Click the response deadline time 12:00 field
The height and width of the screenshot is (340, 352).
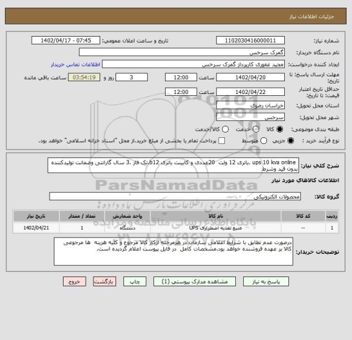tap(181, 78)
